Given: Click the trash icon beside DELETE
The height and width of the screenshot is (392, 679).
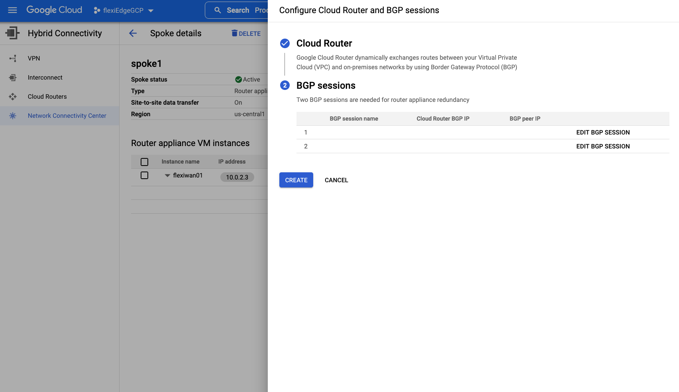Looking at the screenshot, I should point(234,33).
